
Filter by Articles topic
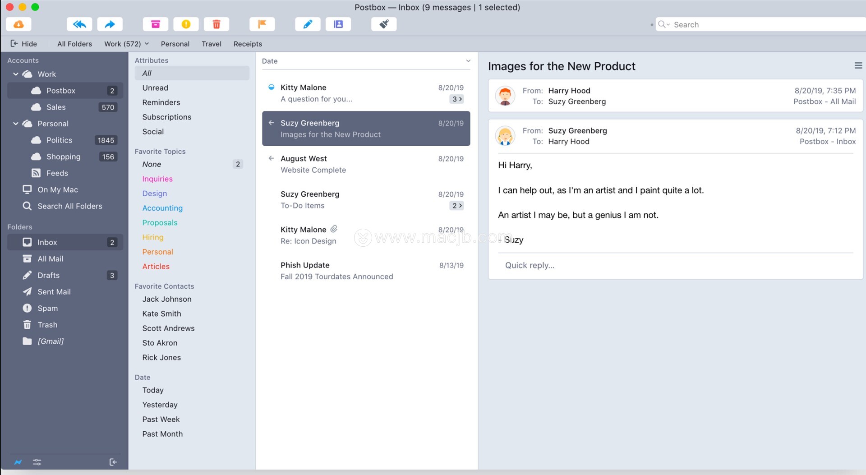pos(156,267)
